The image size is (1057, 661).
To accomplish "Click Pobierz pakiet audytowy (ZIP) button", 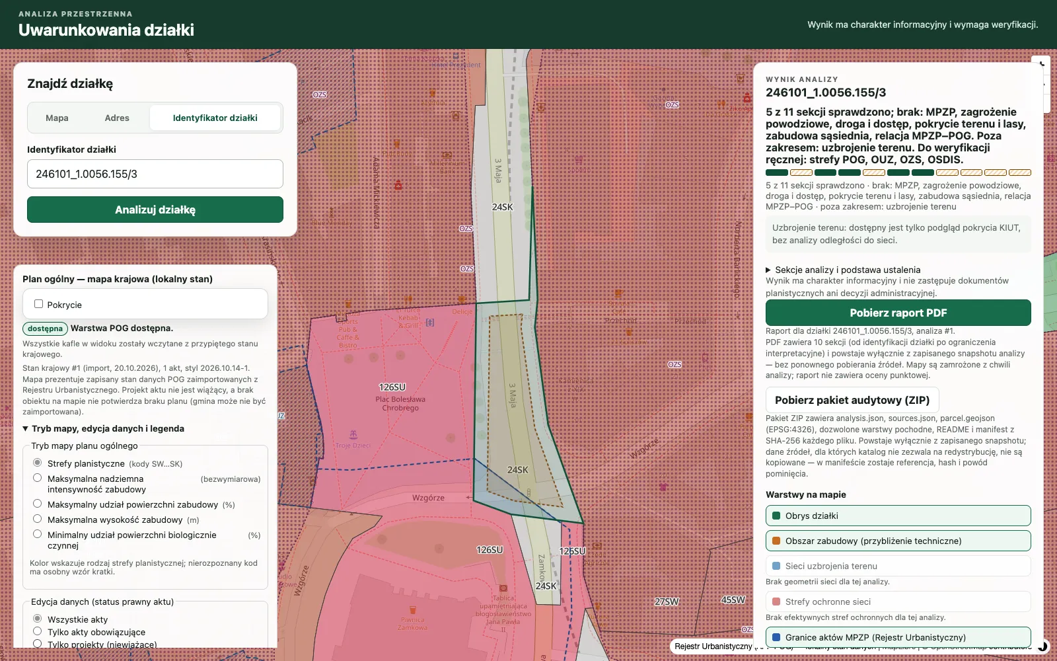I will point(852,400).
